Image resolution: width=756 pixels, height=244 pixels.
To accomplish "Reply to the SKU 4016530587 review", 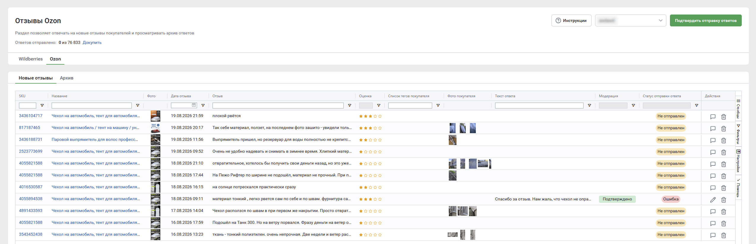I will click(x=713, y=188).
